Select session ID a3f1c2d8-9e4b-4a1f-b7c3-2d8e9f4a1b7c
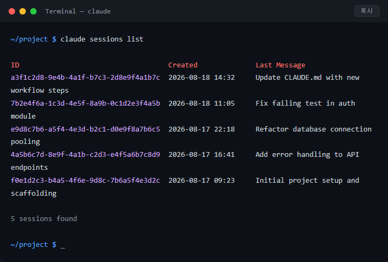 (x=85, y=78)
